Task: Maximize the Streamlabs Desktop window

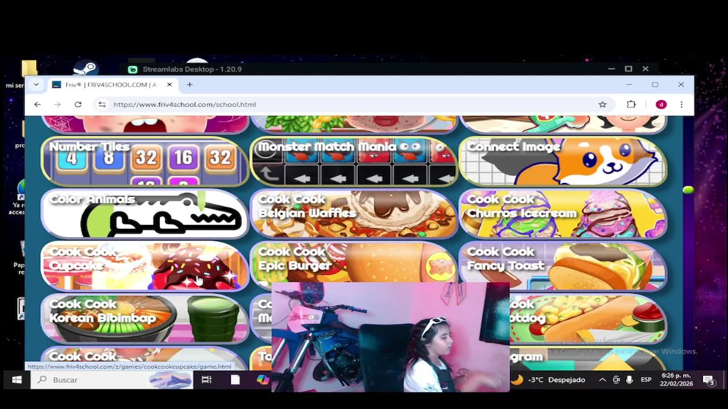Action: (x=628, y=69)
